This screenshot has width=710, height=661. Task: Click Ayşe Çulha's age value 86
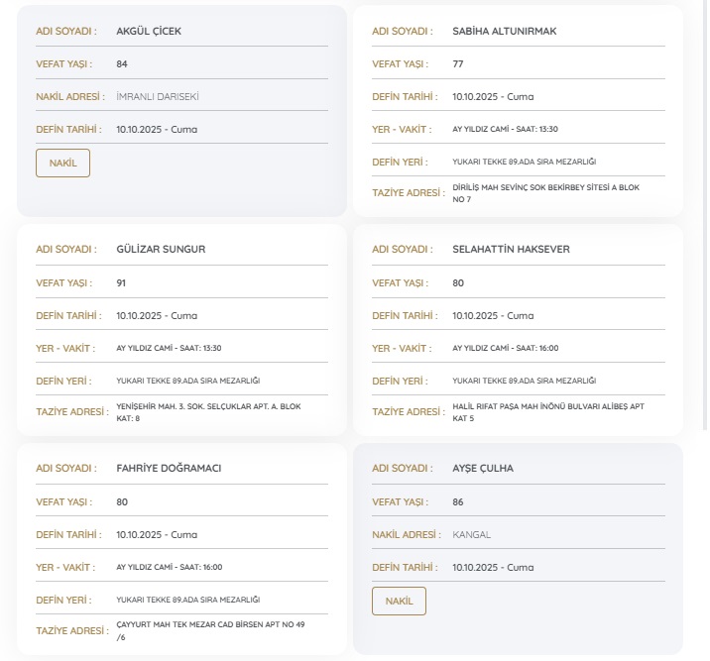tap(457, 501)
